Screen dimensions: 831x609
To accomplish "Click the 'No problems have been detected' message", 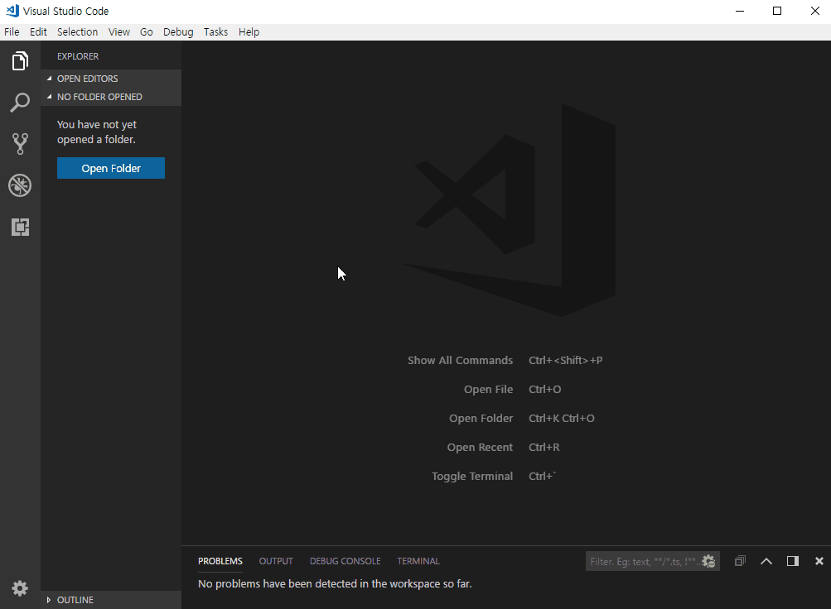I will coord(335,583).
